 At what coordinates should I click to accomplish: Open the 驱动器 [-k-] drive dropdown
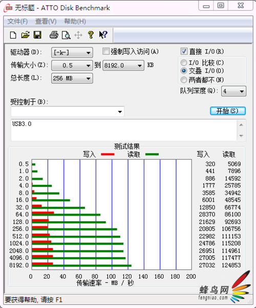coord(72,52)
